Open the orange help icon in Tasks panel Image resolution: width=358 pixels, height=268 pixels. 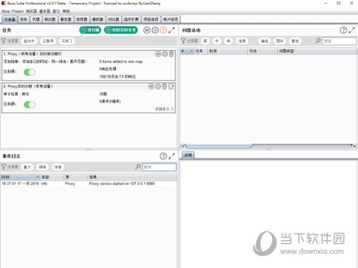pyautogui.click(x=163, y=30)
